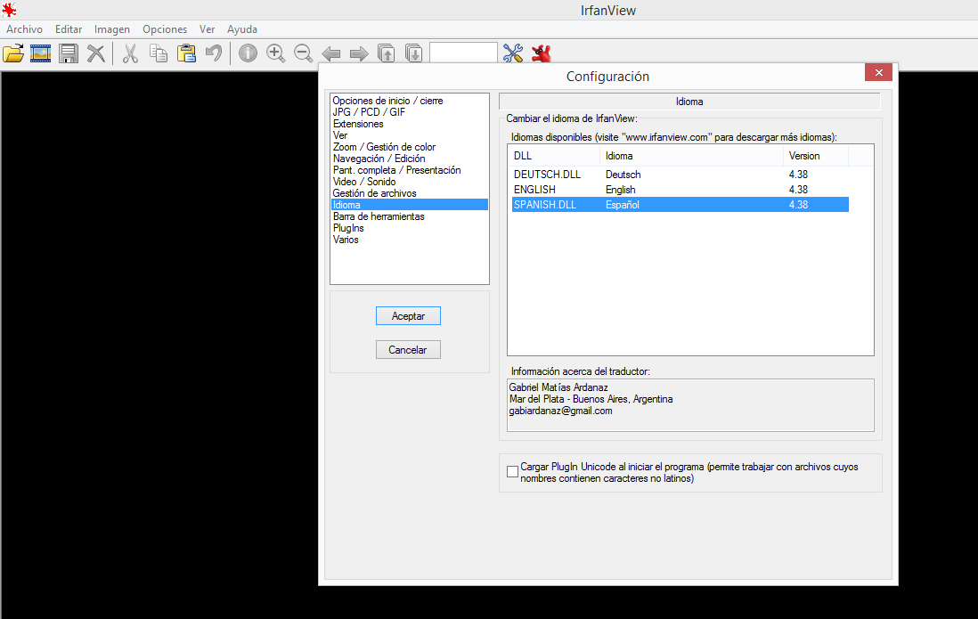Viewport: 978px width, 619px height.
Task: Click the Gabriel Matías Ardanaz text
Action: pyautogui.click(x=558, y=387)
